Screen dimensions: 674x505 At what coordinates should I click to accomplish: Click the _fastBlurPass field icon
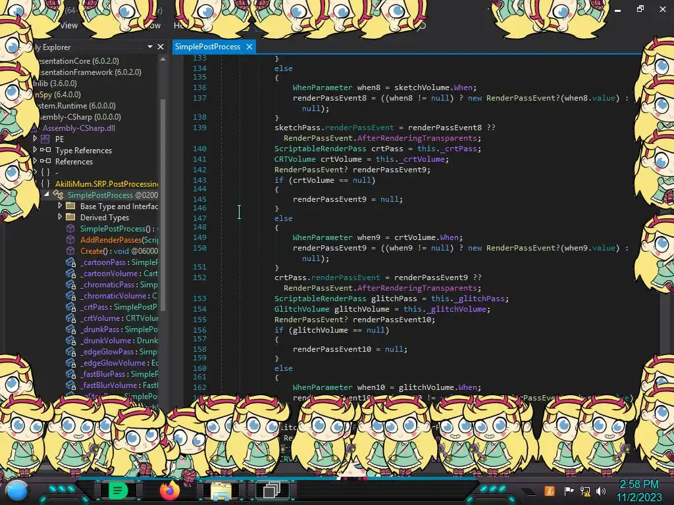[70, 374]
